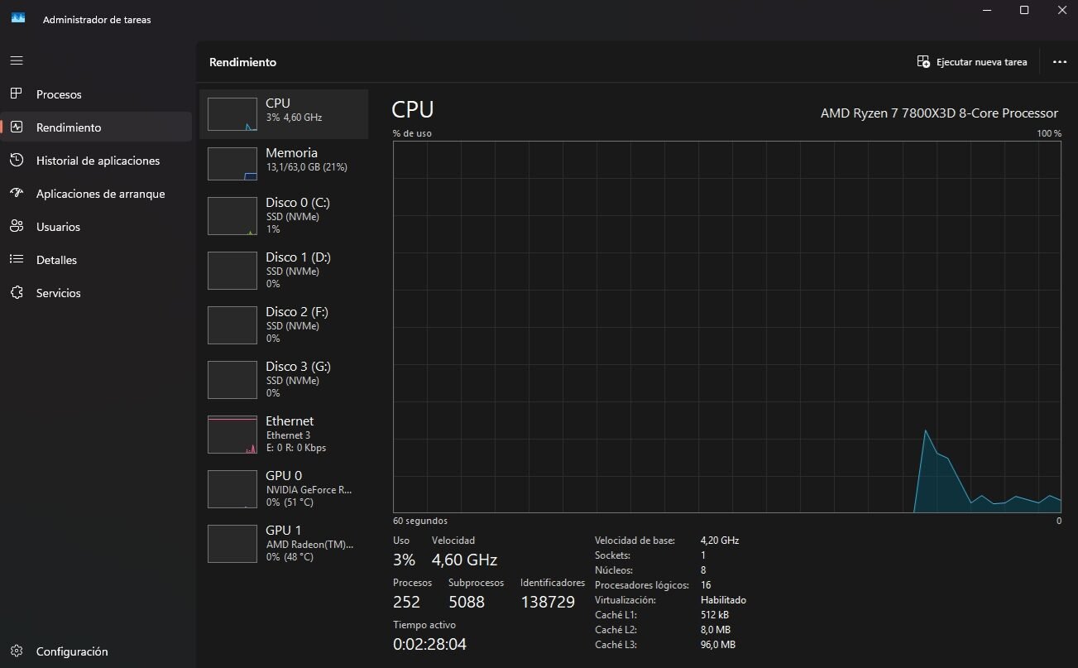
Task: Click the Task Manager app icon in title bar
Action: pos(18,19)
